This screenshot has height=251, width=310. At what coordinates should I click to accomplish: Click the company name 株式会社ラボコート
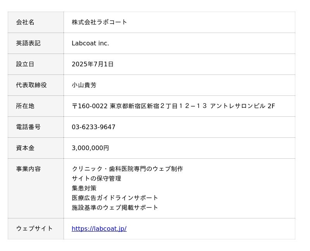point(99,22)
